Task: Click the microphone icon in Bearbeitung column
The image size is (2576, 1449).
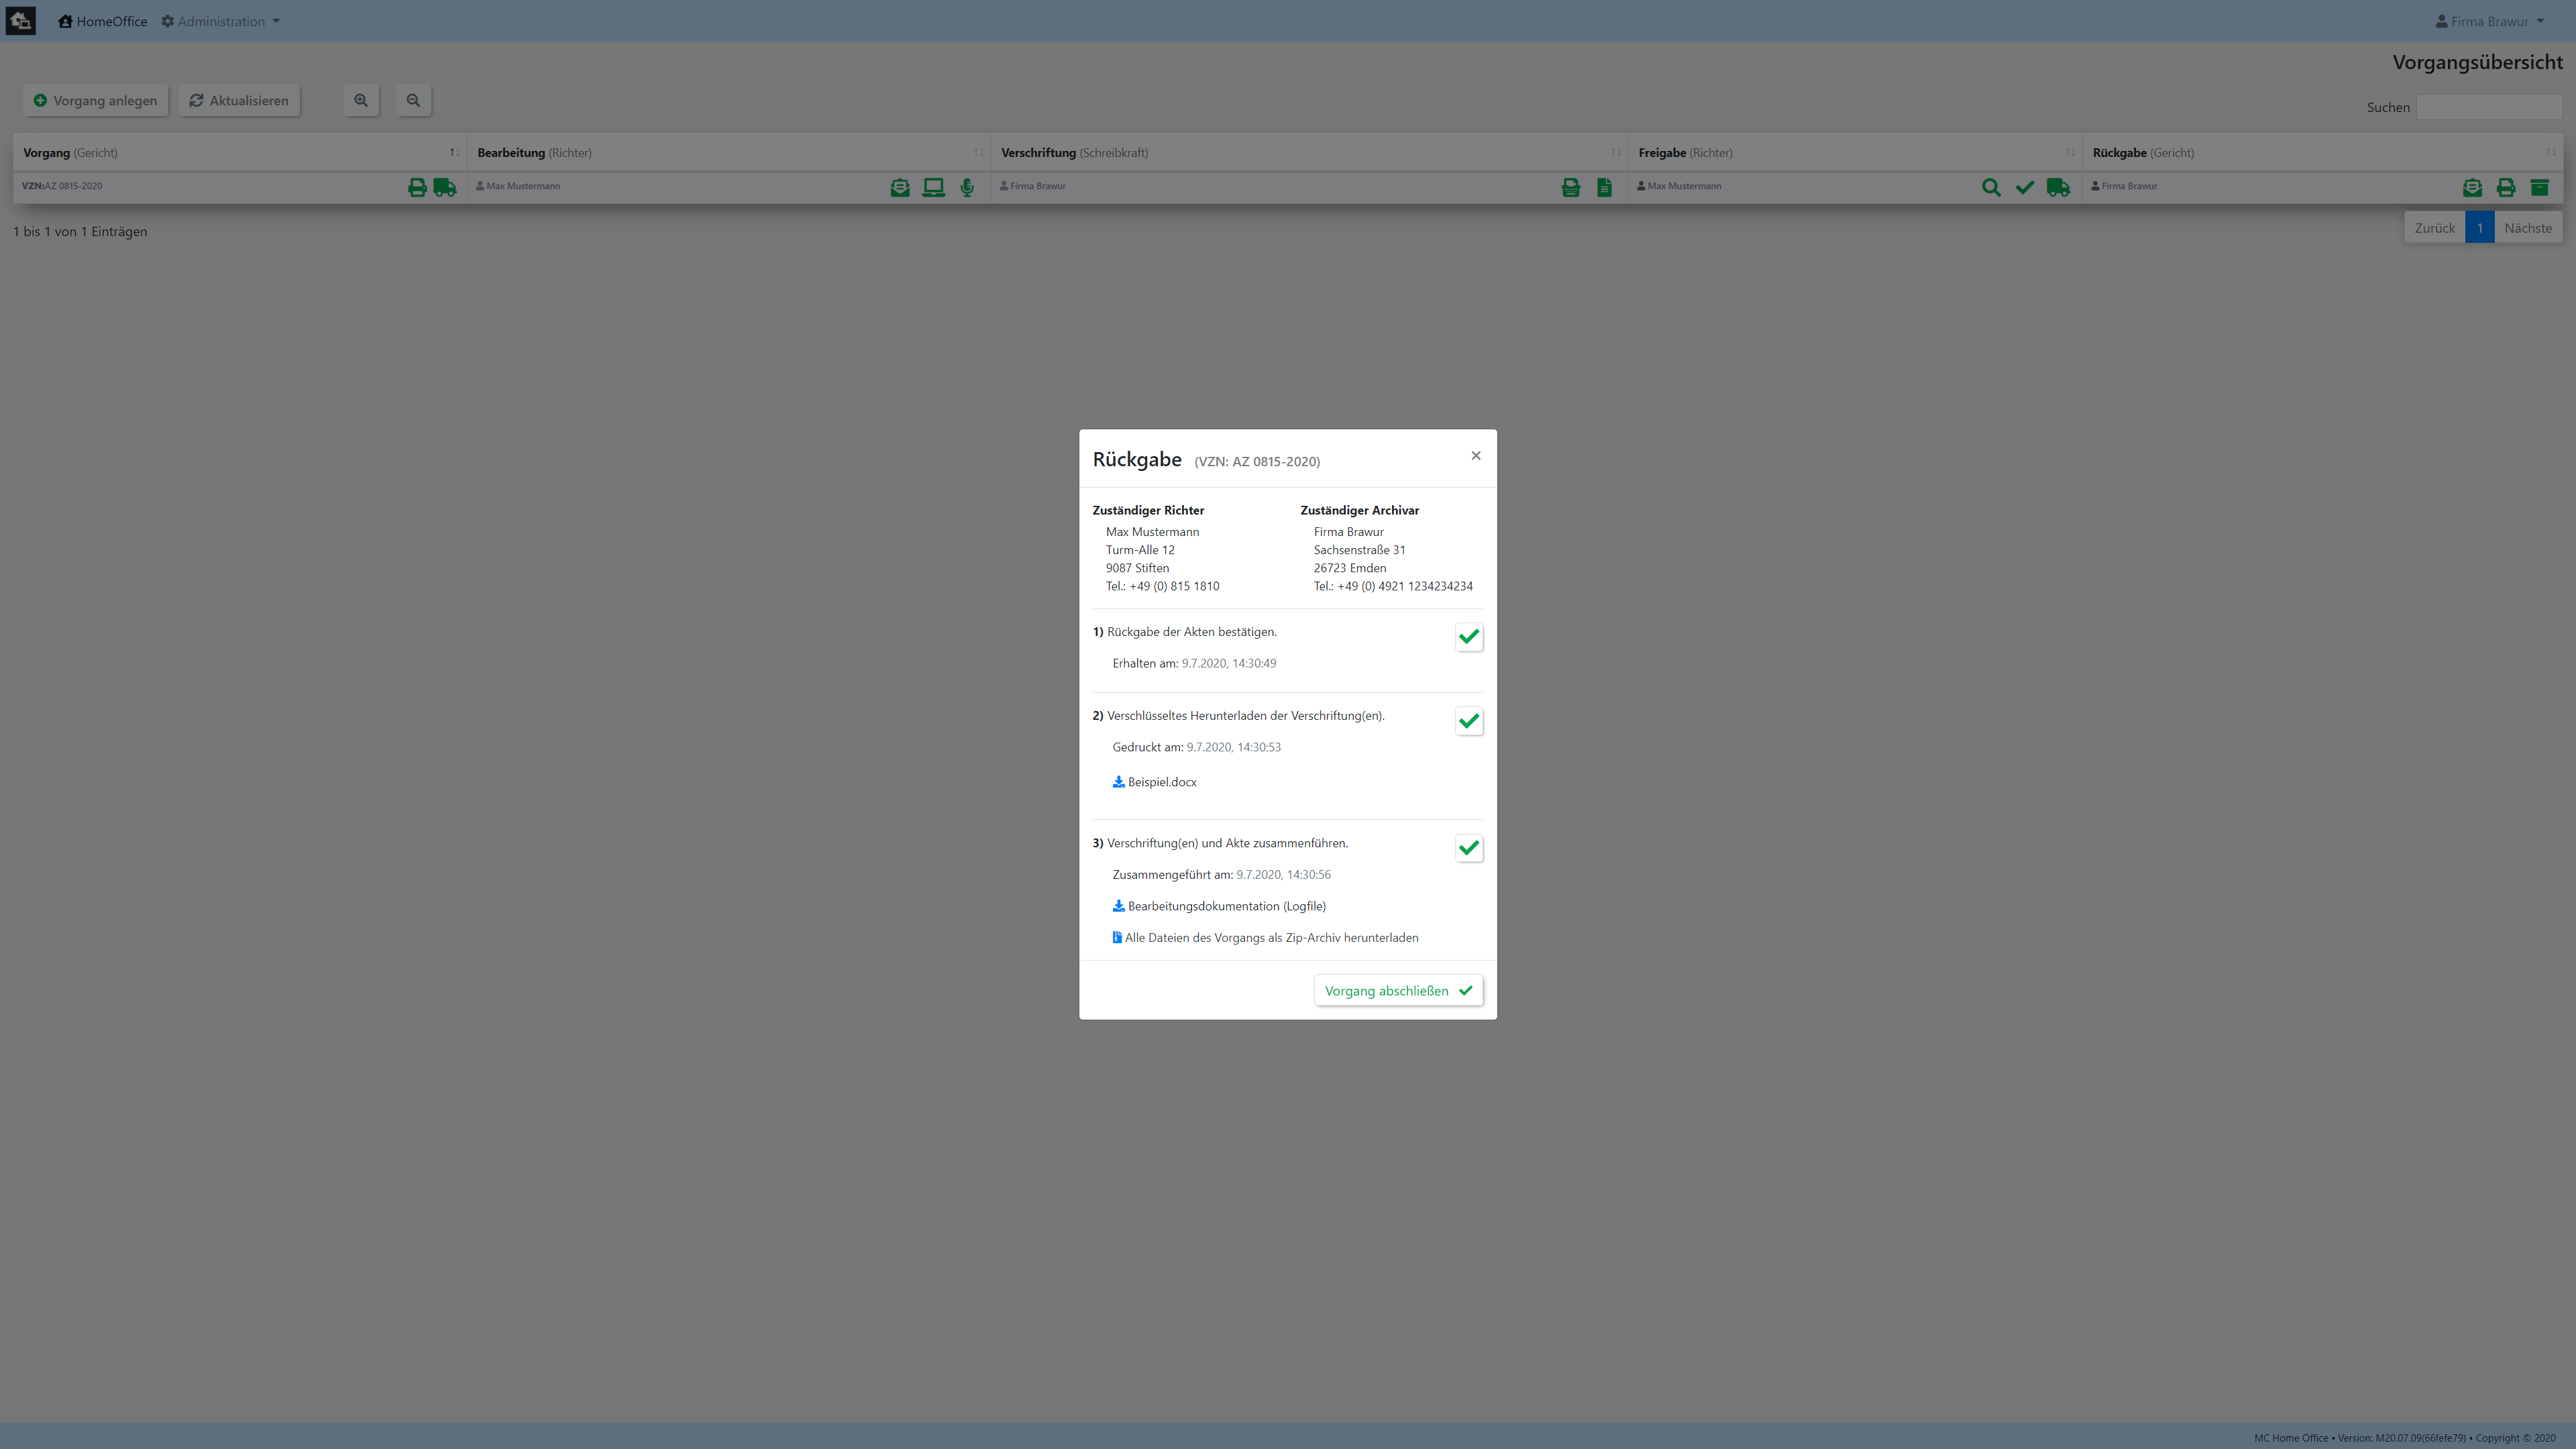Action: pyautogui.click(x=967, y=187)
